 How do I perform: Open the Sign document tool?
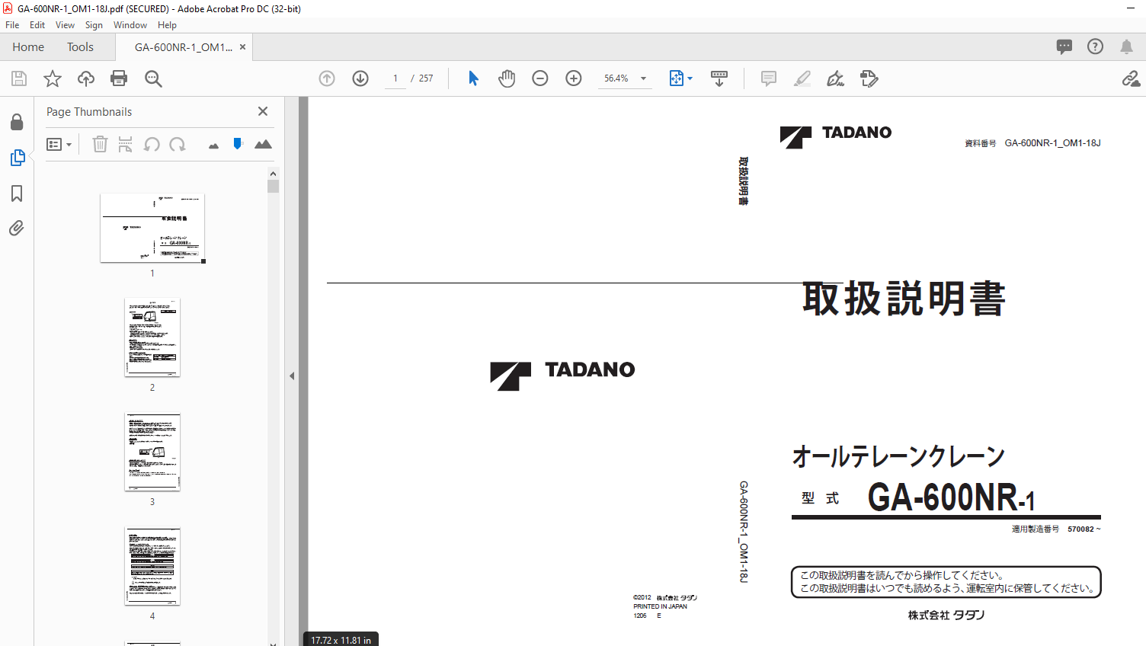pos(836,78)
